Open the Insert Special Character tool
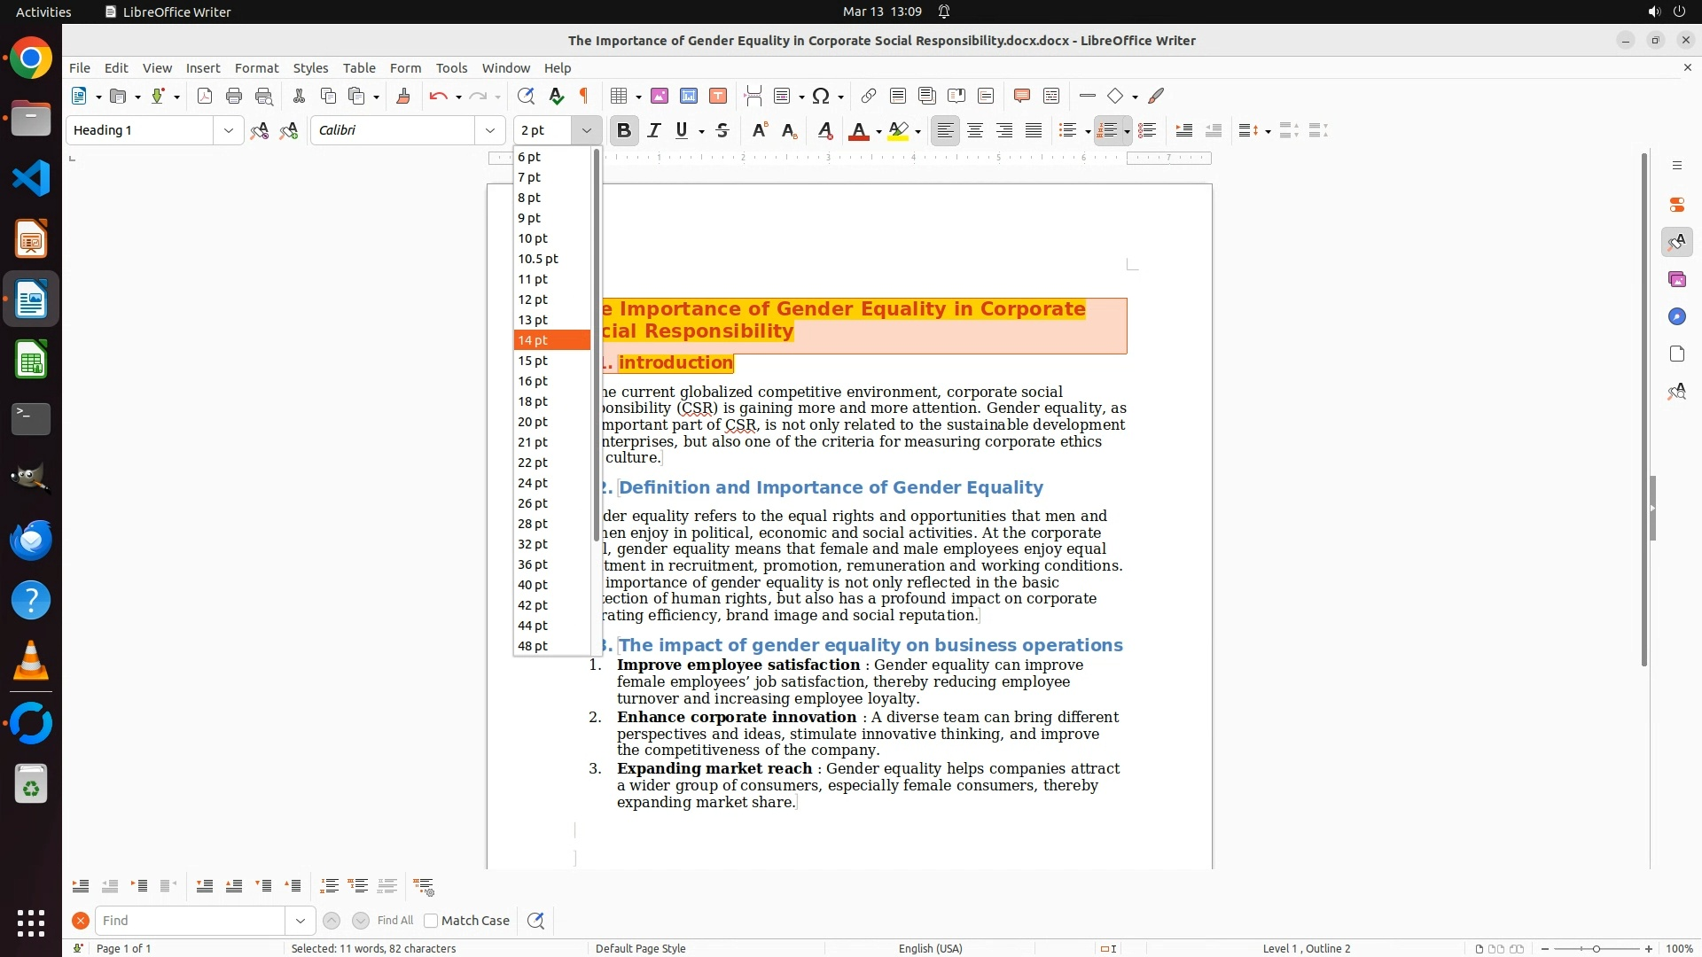 tap(821, 96)
